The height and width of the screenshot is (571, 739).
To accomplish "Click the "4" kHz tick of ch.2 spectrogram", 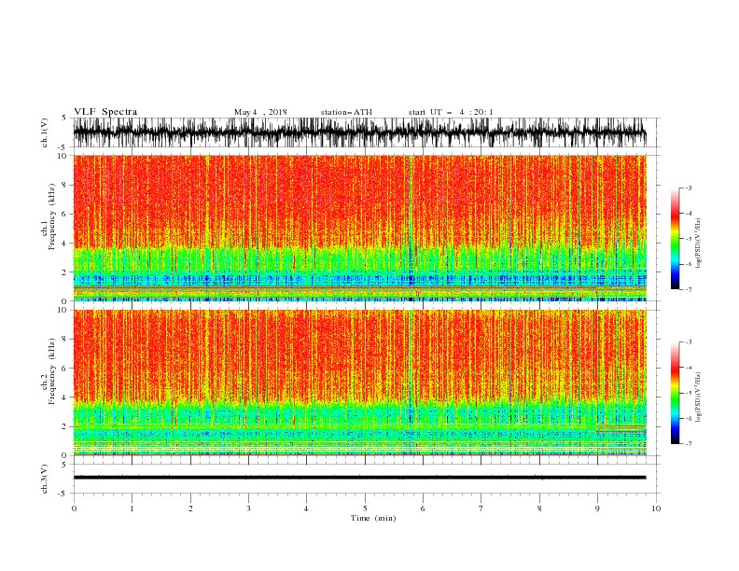I will (x=64, y=397).
